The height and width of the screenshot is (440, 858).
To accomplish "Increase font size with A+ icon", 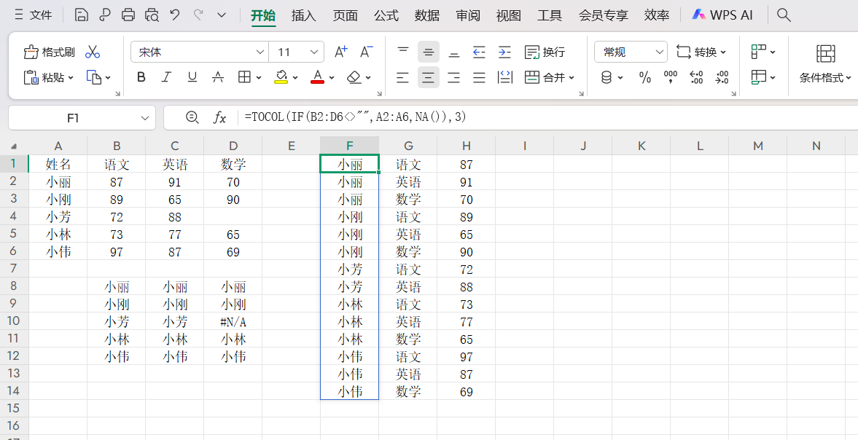I will (x=341, y=52).
